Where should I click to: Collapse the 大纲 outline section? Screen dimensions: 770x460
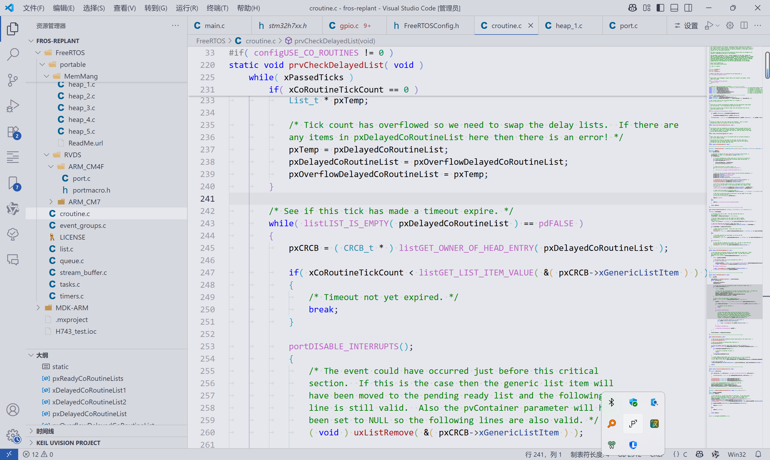31,355
